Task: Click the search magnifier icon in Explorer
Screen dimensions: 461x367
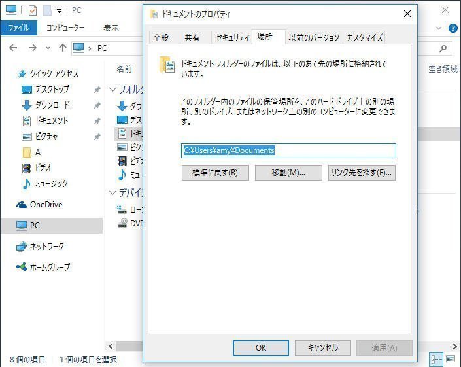Action: (x=443, y=48)
